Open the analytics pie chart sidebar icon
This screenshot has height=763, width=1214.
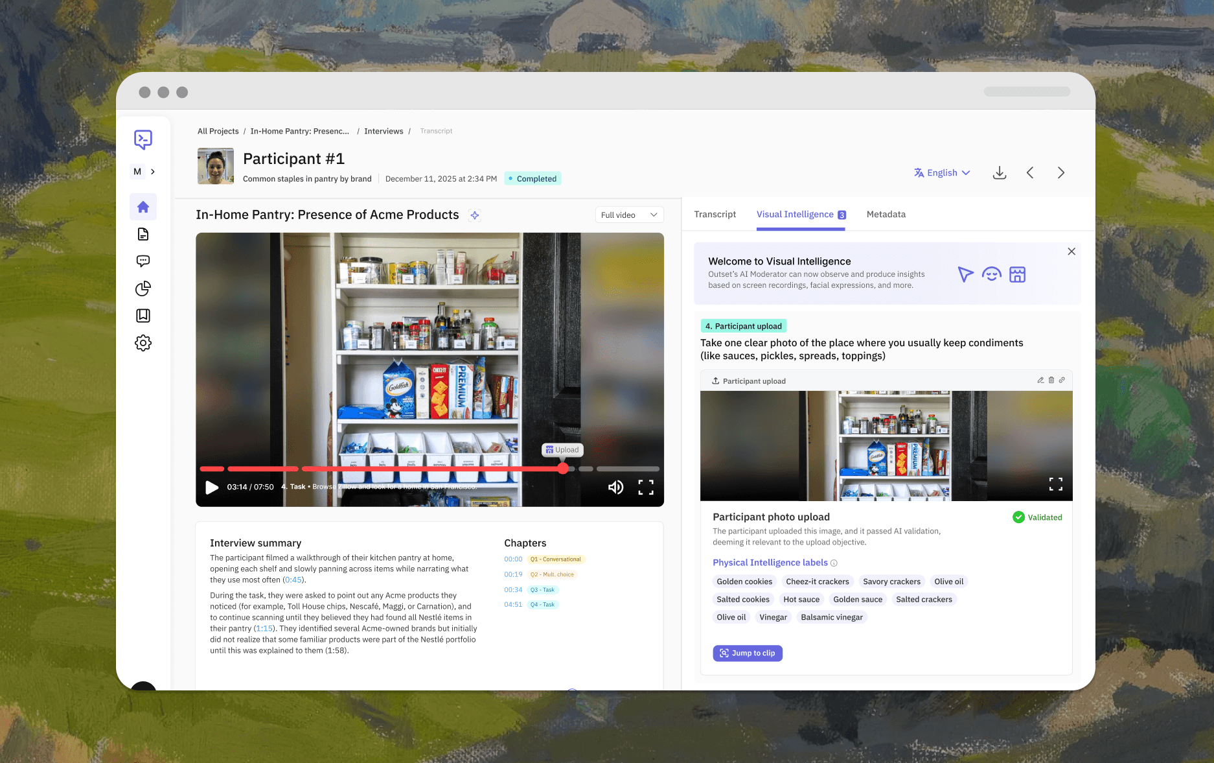[143, 289]
